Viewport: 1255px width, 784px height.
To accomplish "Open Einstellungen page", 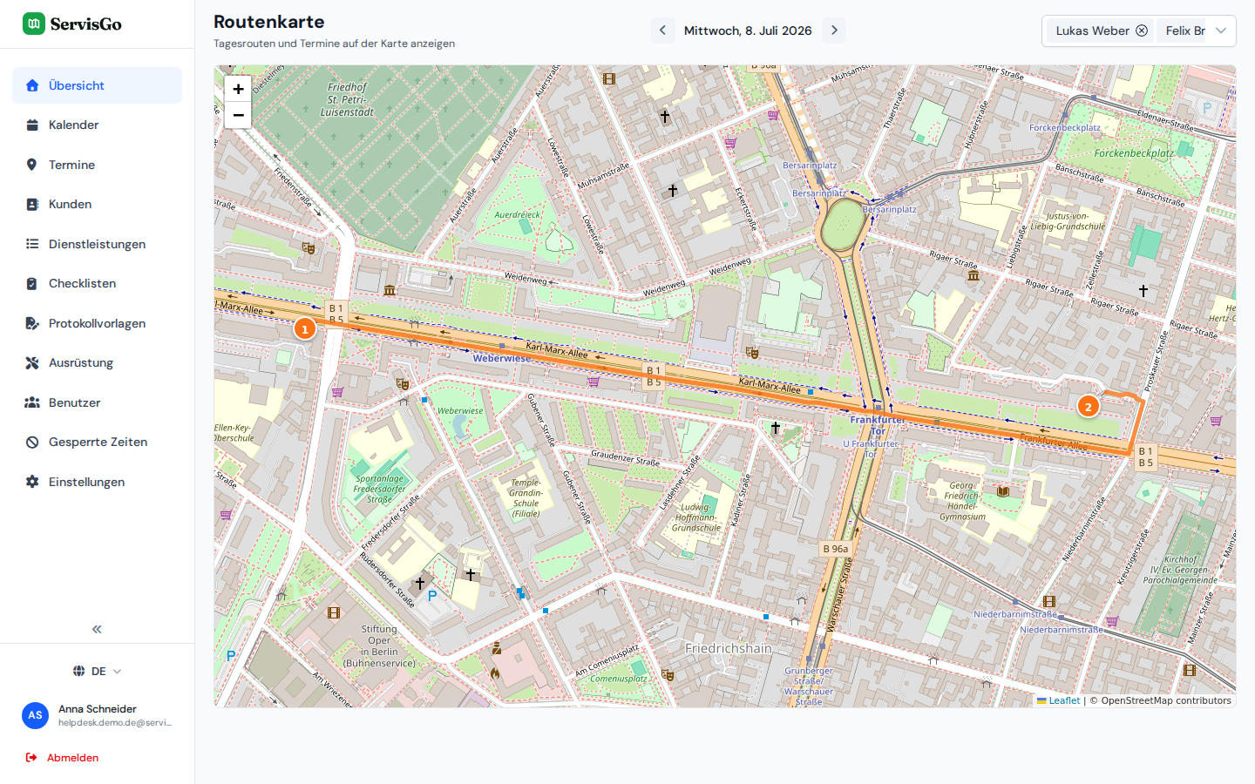I will 97,482.
